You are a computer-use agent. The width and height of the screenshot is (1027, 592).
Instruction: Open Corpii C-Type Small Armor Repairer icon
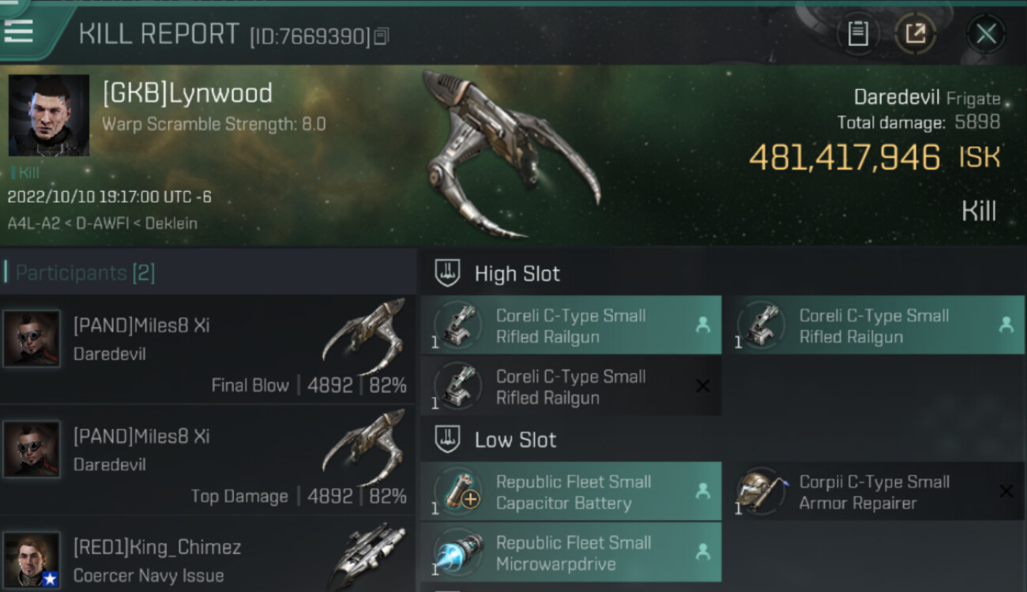pyautogui.click(x=762, y=492)
